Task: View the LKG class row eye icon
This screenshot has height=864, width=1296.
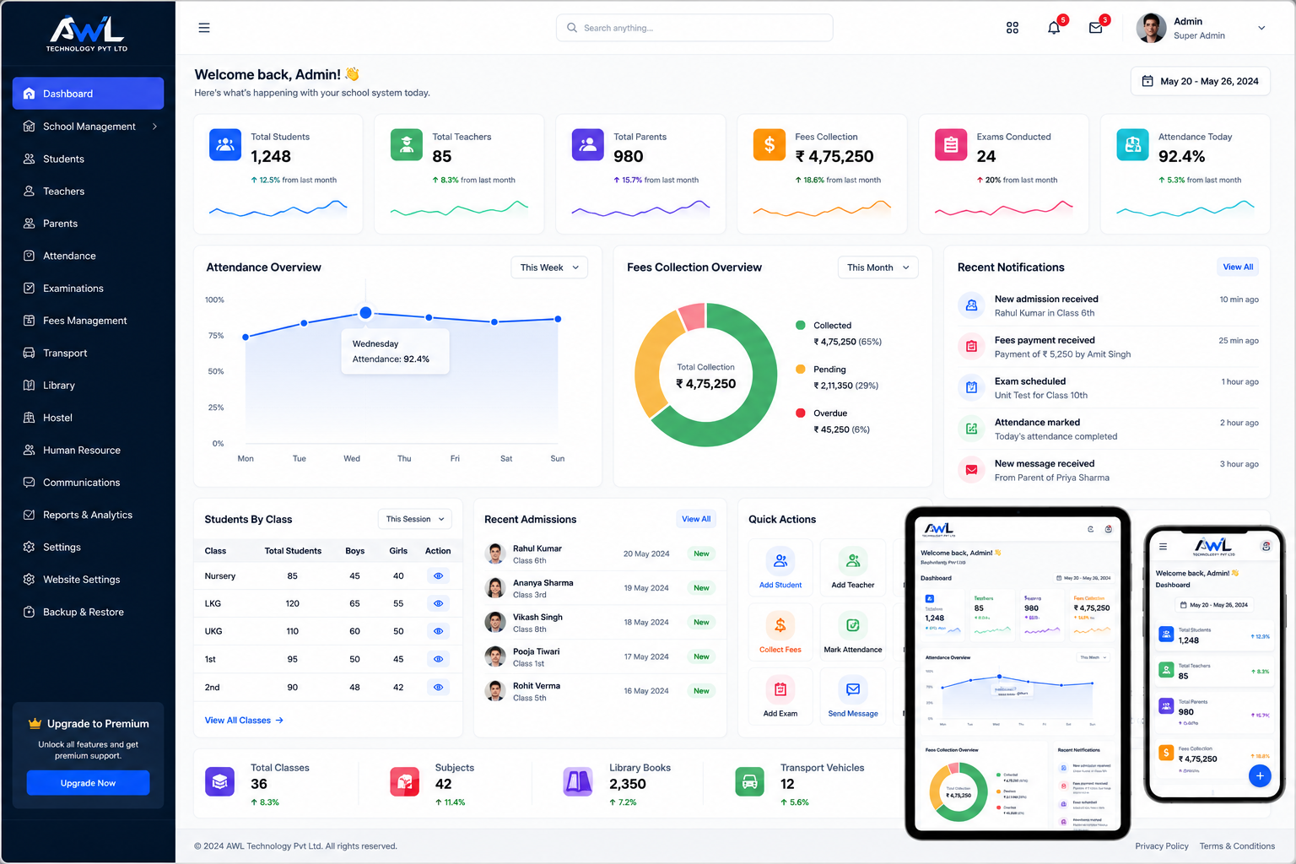Action: click(438, 604)
